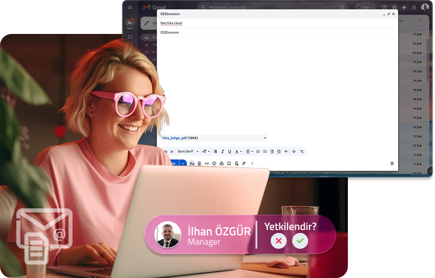Image resolution: width=435 pixels, height=278 pixels.
Task: Open the faks_belge.pdf attachment link
Action: 174,138
